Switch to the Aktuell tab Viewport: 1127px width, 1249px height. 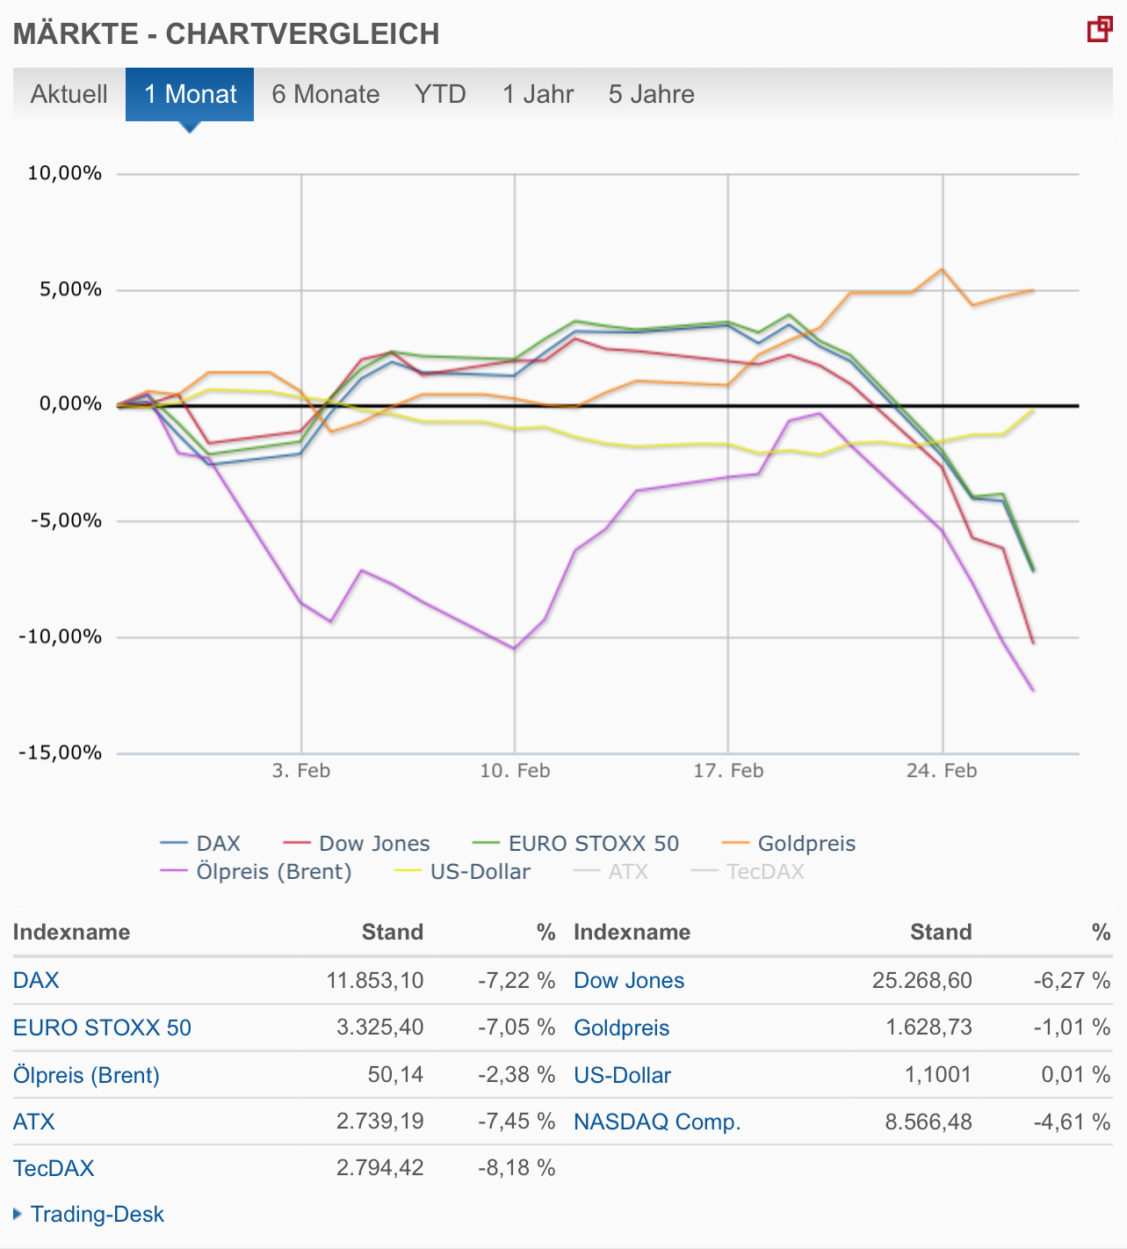point(69,94)
